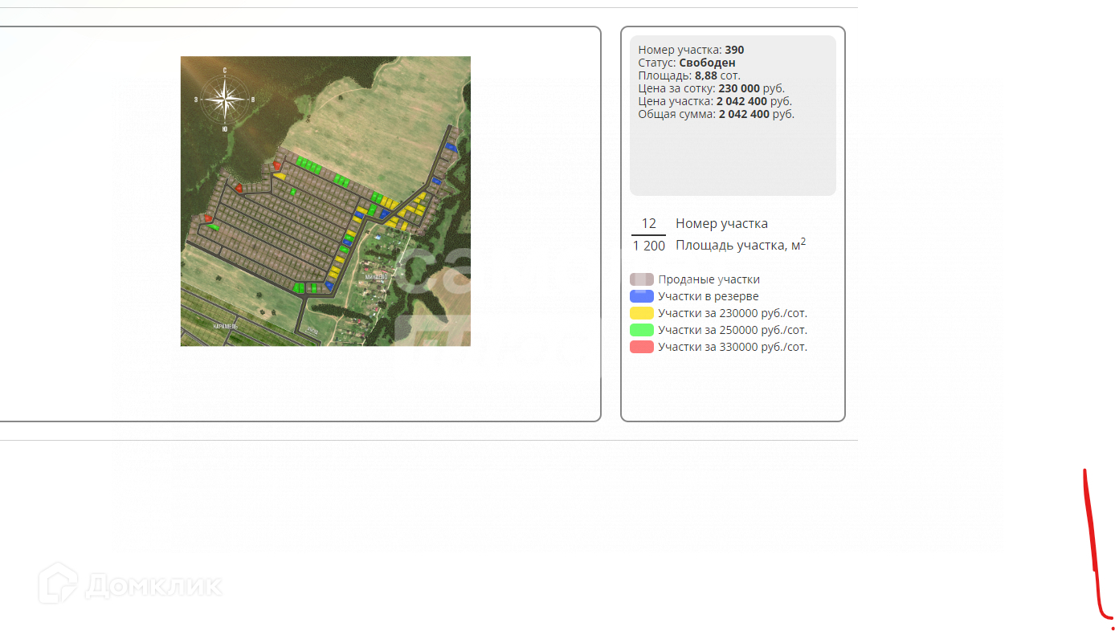The width and height of the screenshot is (1115, 631).
Task: Click the 'Цена за сотку: 230 000 руб.' line
Action: [x=712, y=88]
